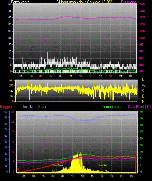Click the Solar legend label
Image resolution: width=152 pixels, height=181 pixels.
[42, 107]
